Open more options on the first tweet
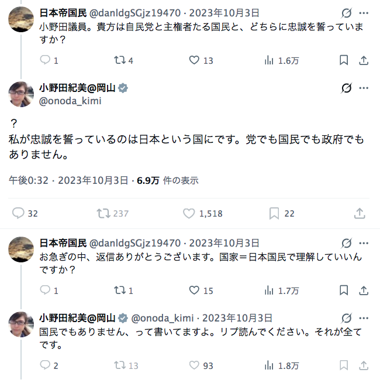 click(364, 12)
